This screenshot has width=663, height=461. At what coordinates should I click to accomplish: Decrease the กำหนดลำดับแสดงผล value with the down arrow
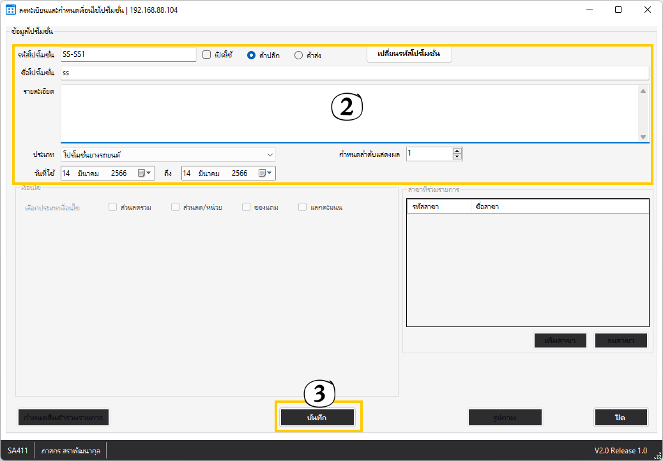pyautogui.click(x=457, y=156)
